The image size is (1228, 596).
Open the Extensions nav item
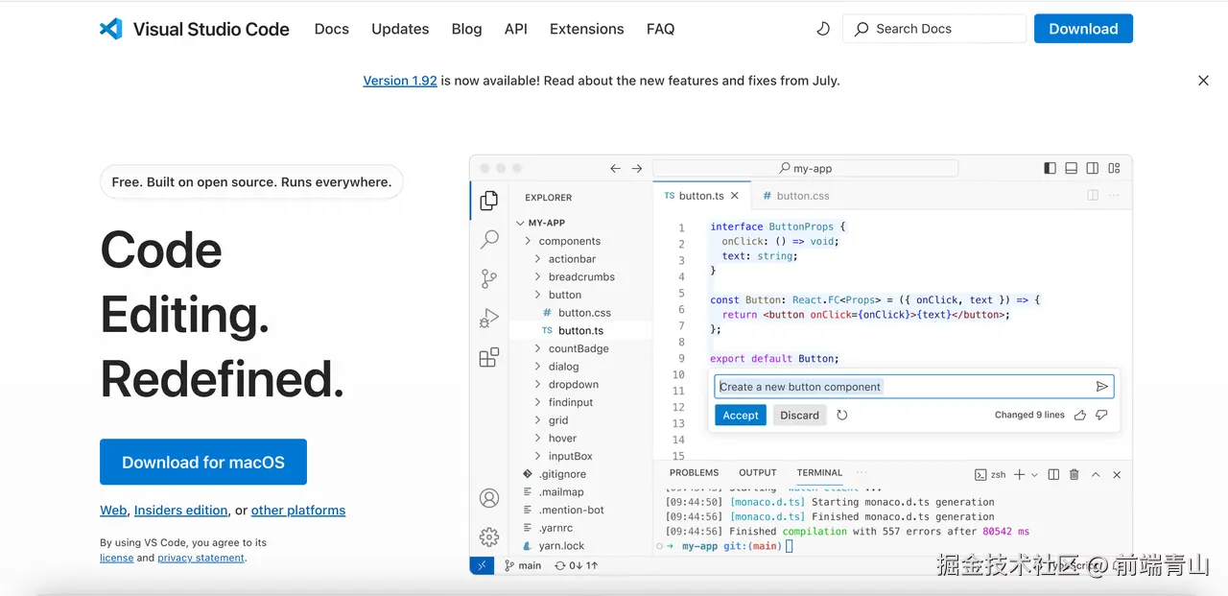point(587,29)
